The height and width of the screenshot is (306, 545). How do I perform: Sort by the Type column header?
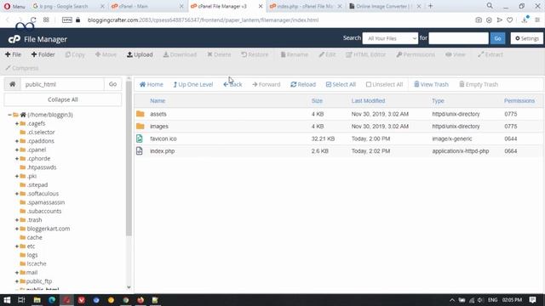[x=438, y=101]
